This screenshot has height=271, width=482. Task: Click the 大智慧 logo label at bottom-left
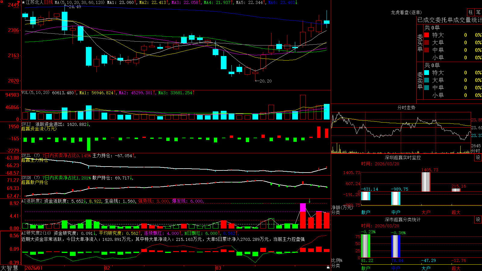click(9, 268)
